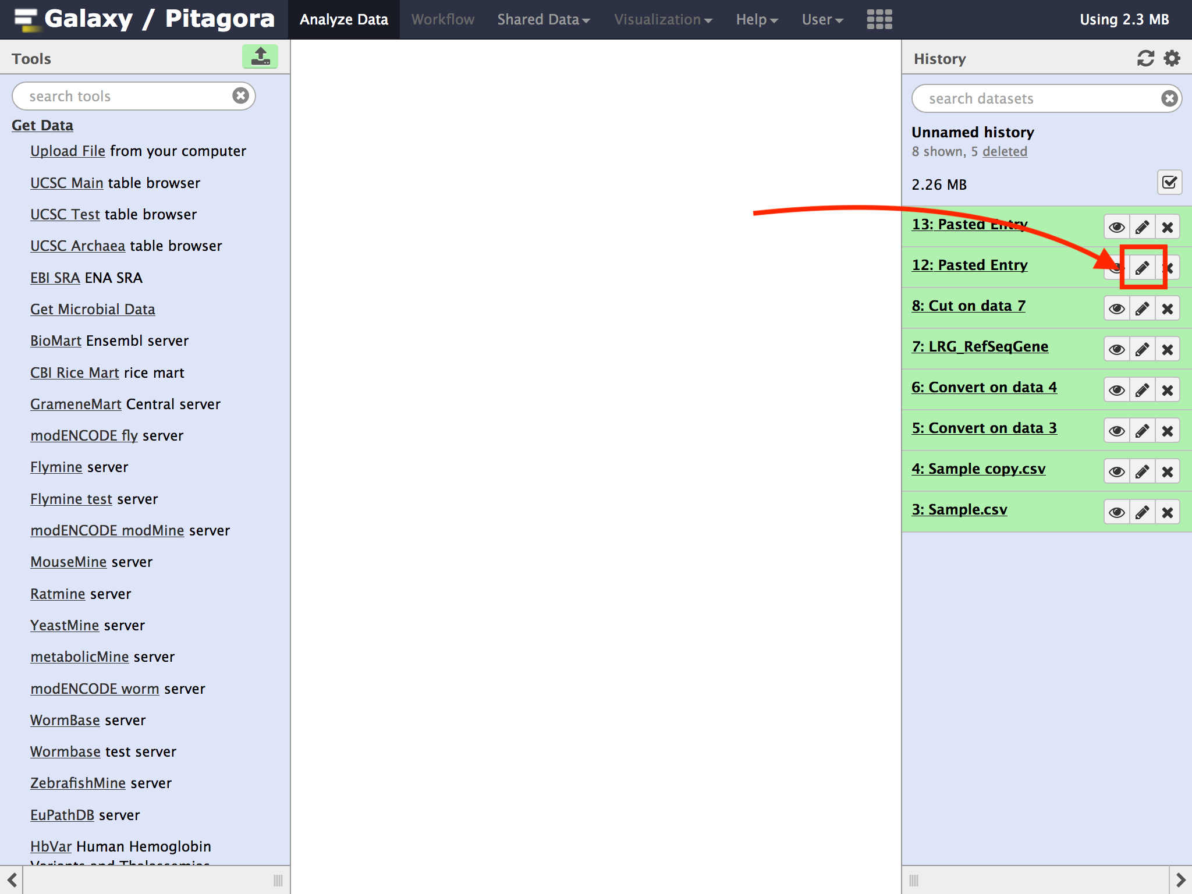1192x894 pixels.
Task: Open history options gear icon
Action: [1172, 58]
